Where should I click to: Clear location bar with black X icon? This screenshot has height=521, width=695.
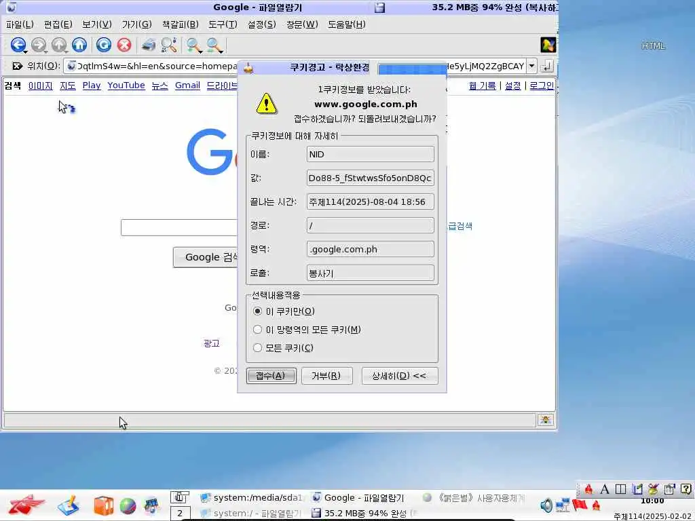17,66
